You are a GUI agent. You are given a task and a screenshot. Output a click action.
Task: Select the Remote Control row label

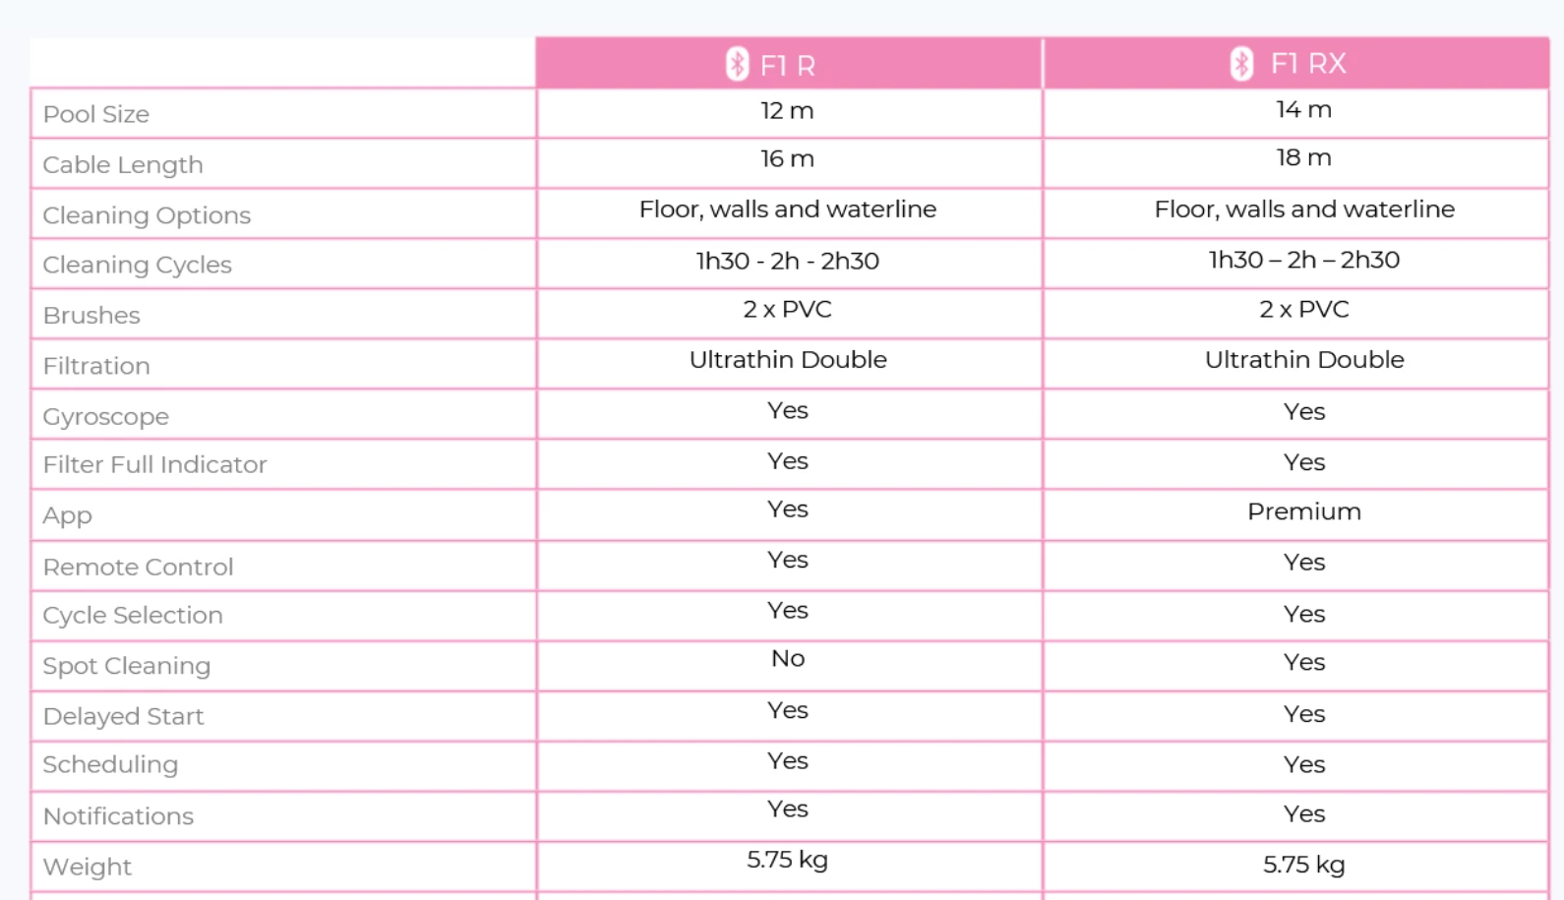tap(138, 567)
